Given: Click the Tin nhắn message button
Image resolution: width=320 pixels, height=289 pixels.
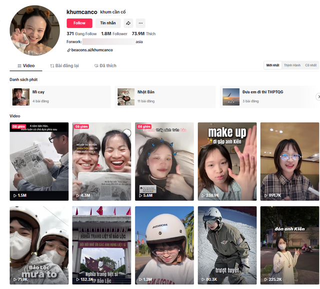Looking at the screenshot, I should [107, 23].
